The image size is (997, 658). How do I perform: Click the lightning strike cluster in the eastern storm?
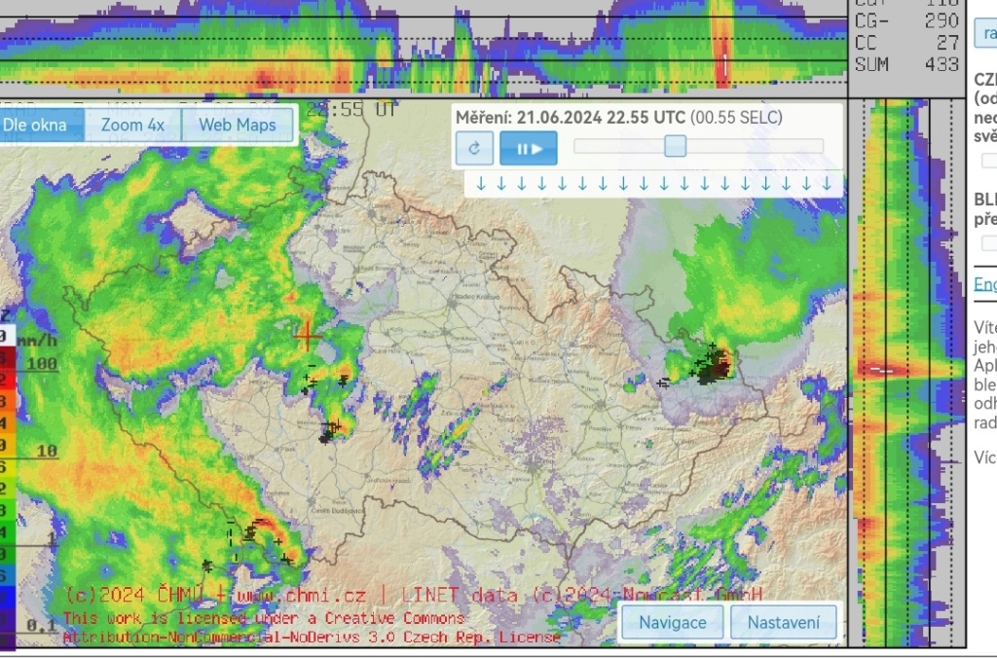coord(714,367)
